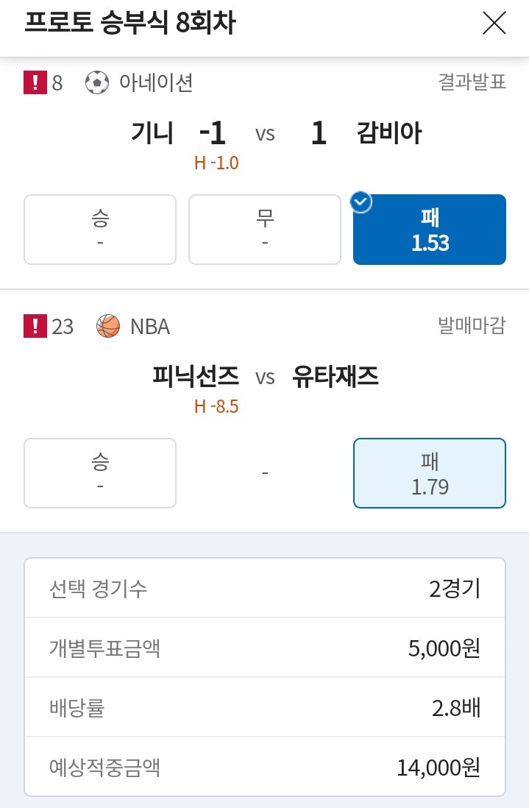This screenshot has height=808, width=529.
Task: Click the 개별투표금액 5,000원 row
Action: [265, 648]
